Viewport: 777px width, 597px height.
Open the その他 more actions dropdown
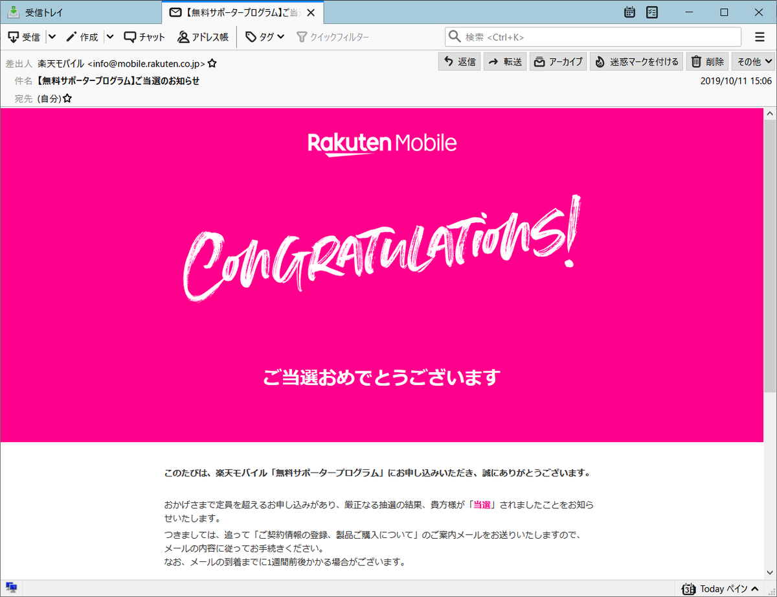[x=754, y=62]
